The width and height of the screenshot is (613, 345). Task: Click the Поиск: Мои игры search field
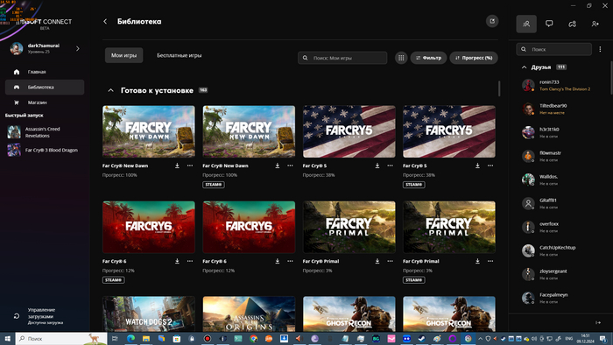(342, 58)
